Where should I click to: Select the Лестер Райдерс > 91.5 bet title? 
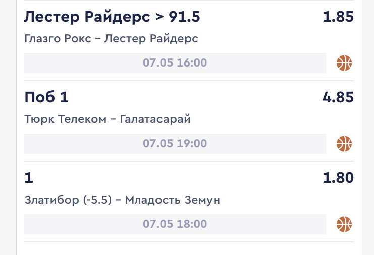click(112, 17)
